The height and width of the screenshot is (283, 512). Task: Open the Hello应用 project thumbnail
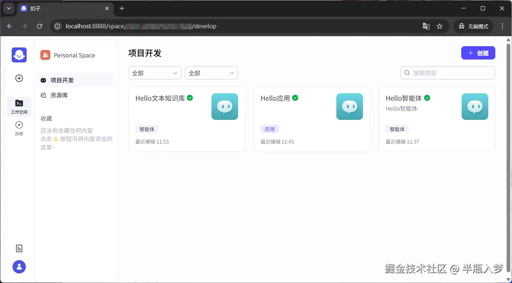(x=349, y=107)
